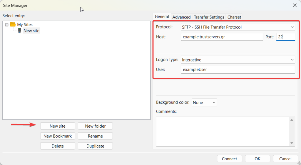Switch to the Advanced tab
This screenshot has height=165, width=301.
pyautogui.click(x=181, y=17)
